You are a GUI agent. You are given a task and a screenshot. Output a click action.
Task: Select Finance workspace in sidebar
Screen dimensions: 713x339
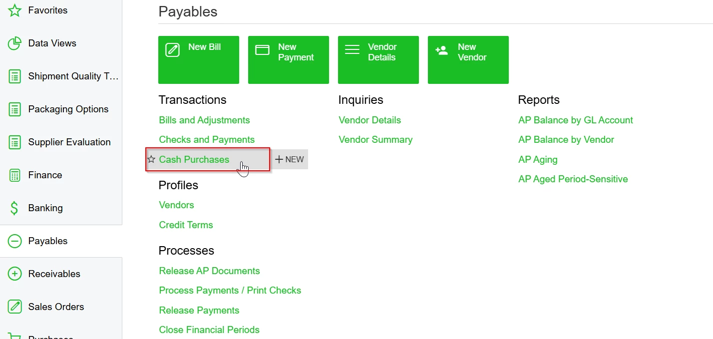click(x=61, y=175)
